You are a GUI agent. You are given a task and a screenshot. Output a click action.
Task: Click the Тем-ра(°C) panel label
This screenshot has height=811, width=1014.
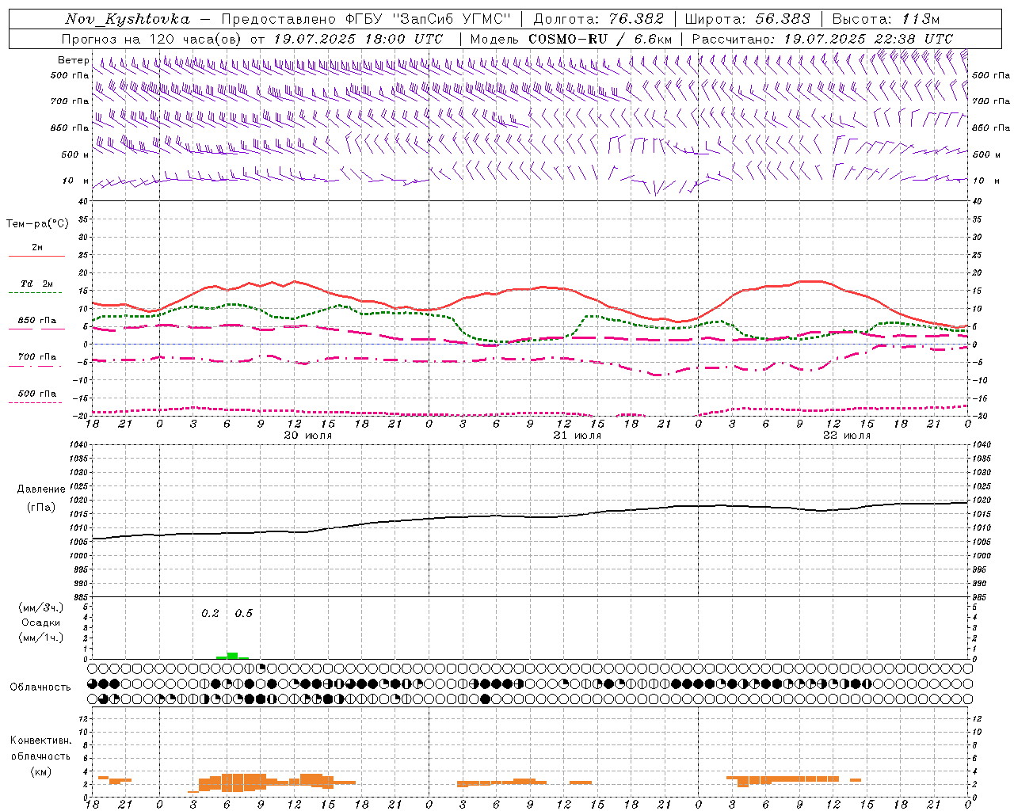(x=37, y=224)
